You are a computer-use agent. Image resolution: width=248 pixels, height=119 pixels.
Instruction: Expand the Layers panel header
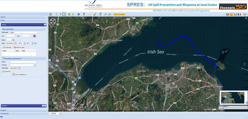[x=45, y=17]
